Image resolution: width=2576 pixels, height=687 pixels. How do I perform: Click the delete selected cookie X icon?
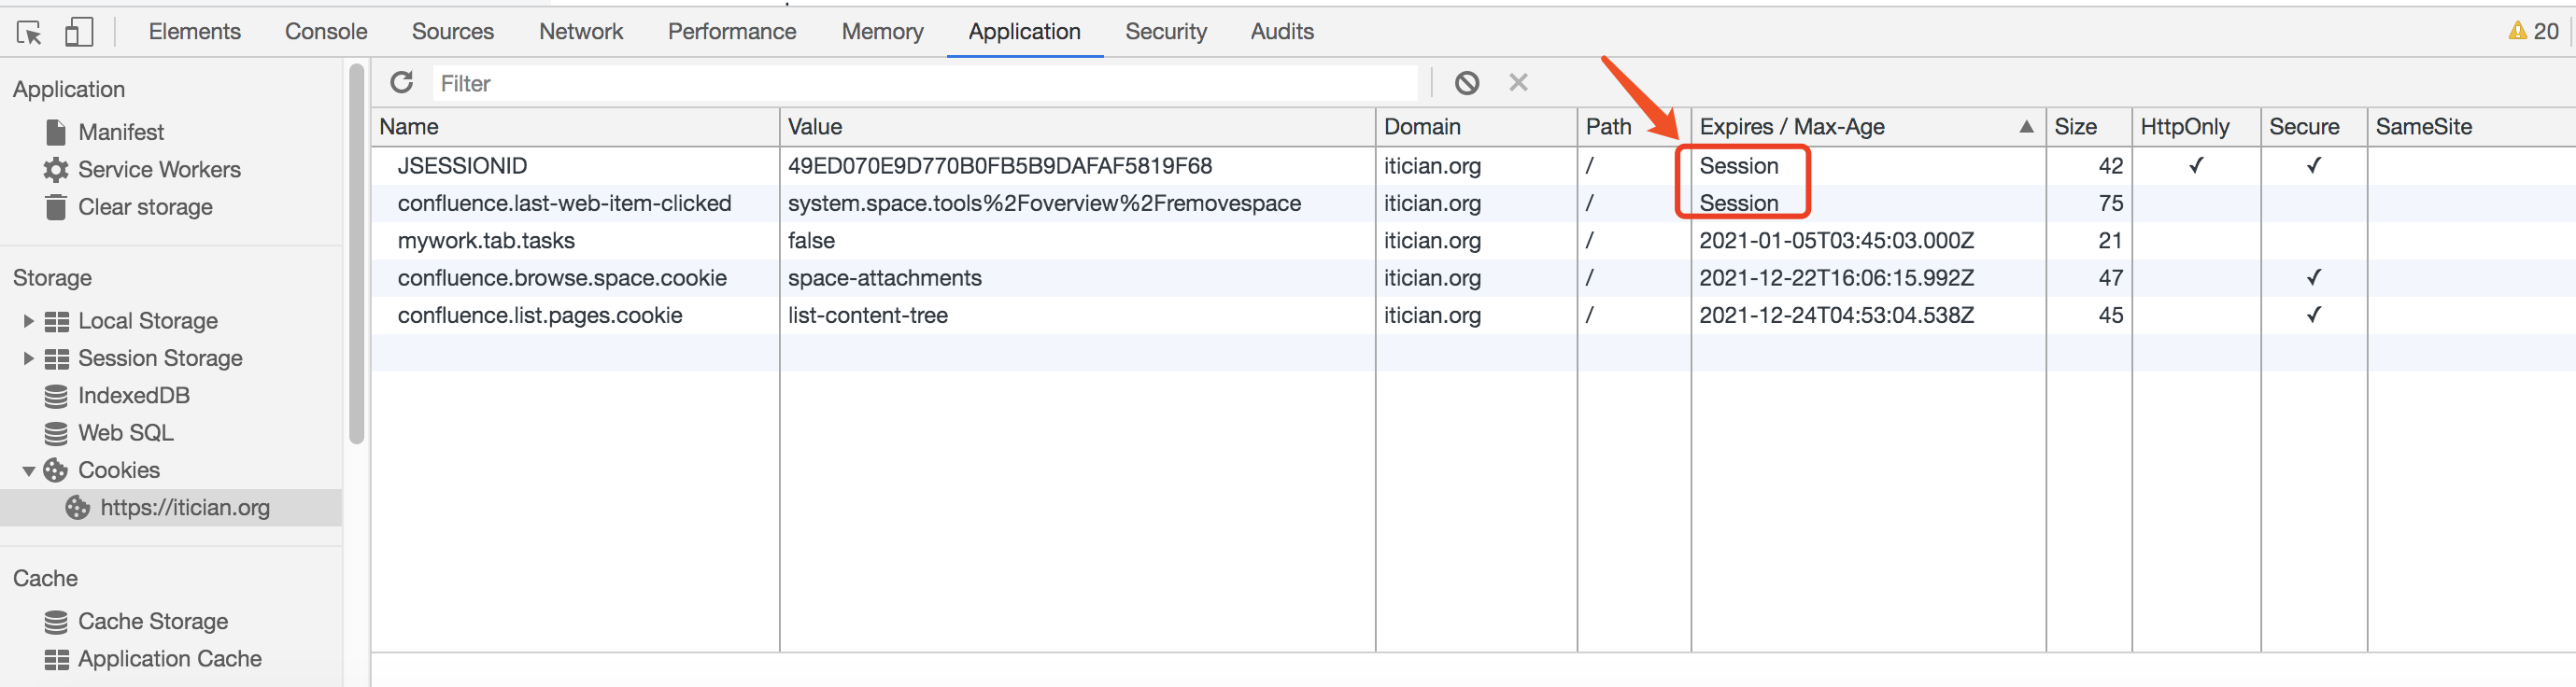click(1517, 83)
